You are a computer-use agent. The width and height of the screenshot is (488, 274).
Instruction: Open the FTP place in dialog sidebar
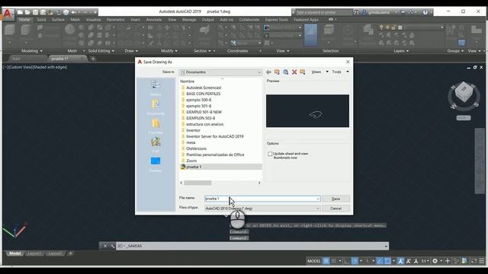point(156,145)
